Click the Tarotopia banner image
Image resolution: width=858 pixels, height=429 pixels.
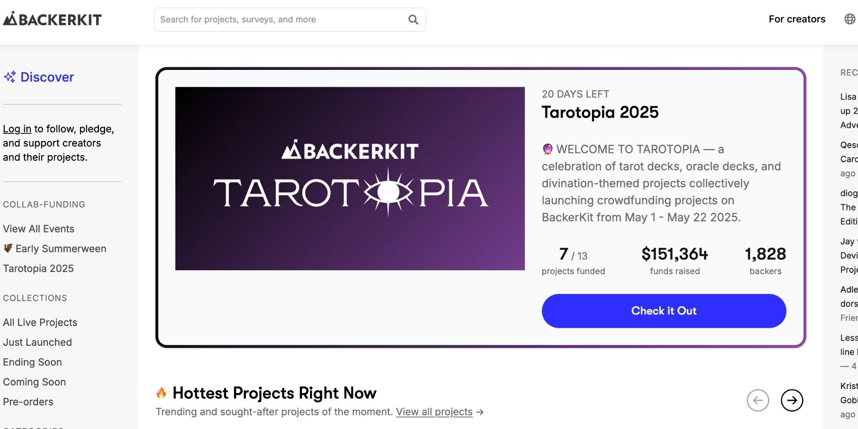[x=350, y=178]
